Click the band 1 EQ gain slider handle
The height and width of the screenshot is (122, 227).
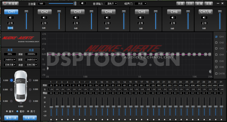pos(51,107)
